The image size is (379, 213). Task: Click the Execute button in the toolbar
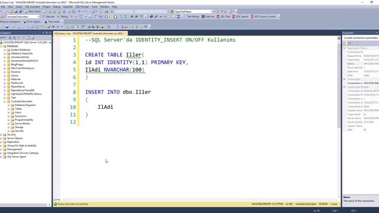coord(49,17)
